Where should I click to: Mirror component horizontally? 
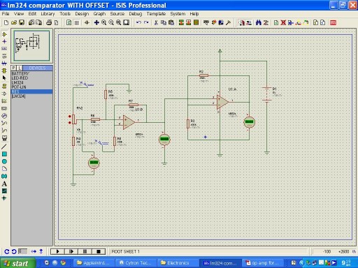pos(34,251)
